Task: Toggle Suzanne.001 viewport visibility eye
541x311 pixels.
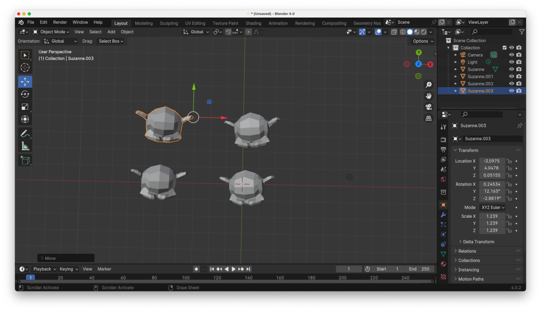Action: click(x=511, y=77)
